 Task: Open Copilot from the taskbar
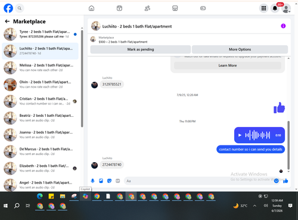pos(85,196)
